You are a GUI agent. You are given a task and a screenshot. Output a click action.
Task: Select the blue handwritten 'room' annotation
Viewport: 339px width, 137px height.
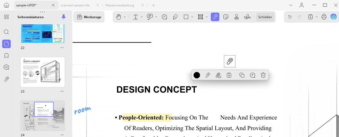[83, 110]
